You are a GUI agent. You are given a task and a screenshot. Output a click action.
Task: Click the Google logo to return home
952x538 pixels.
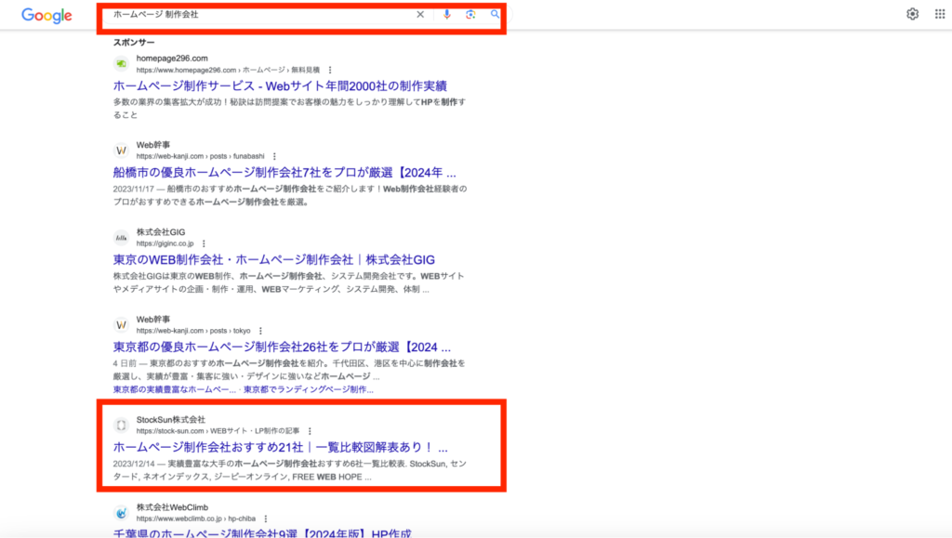point(45,14)
